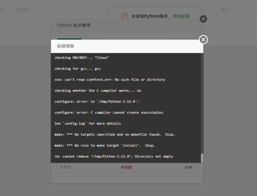Click the 未安装 status for 3.11.5
257x196 pixels.
coord(126,167)
